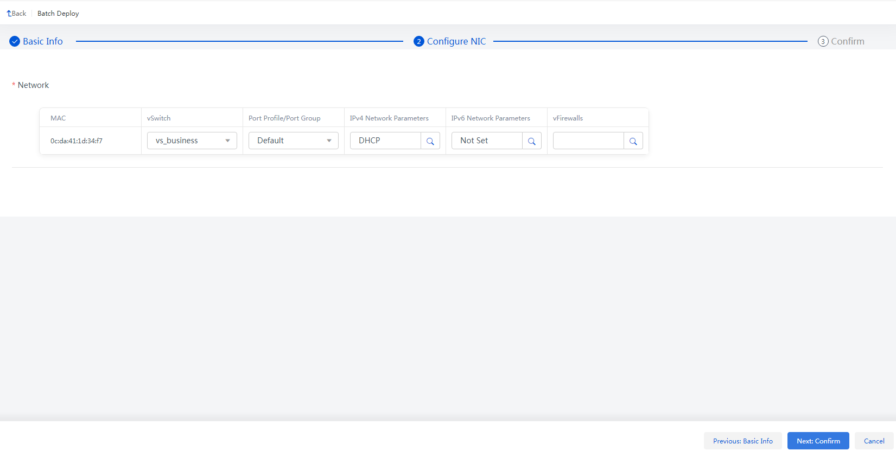Click Next: Confirm button

tap(818, 441)
